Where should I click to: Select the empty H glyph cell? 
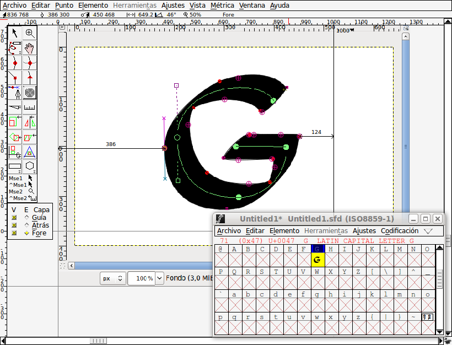coord(331,260)
